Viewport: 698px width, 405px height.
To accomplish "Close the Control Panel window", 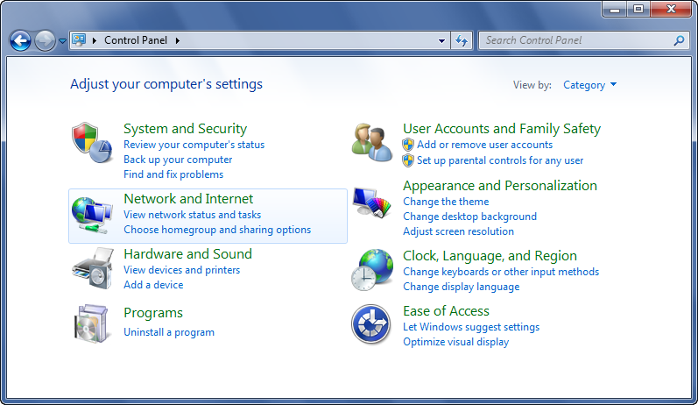I will 671,9.
